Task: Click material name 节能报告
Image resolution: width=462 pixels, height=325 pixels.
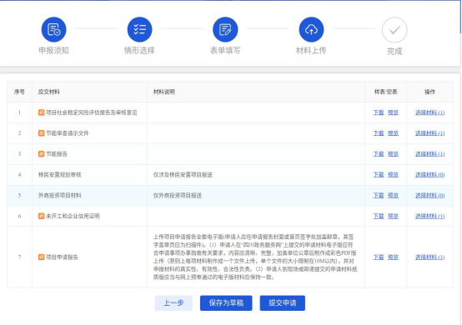Action: [57, 153]
